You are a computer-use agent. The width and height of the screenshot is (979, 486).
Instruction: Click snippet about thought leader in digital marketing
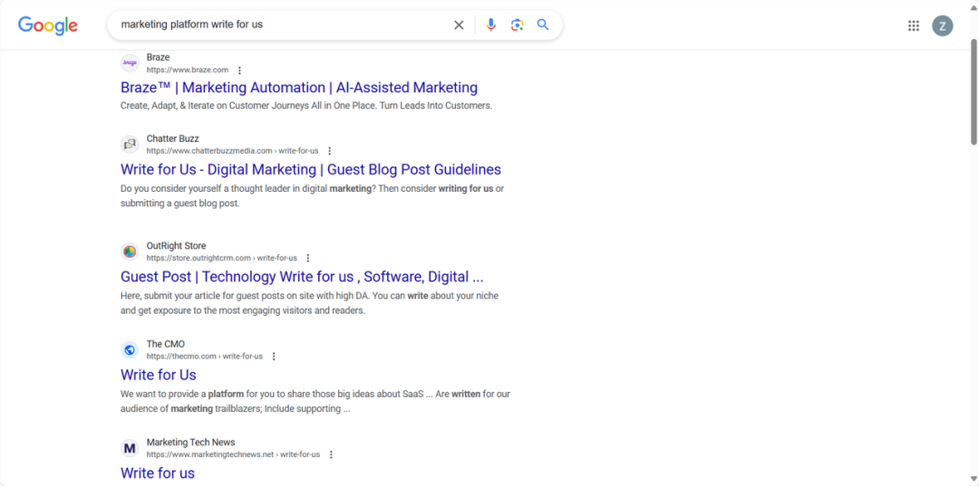pos(312,195)
